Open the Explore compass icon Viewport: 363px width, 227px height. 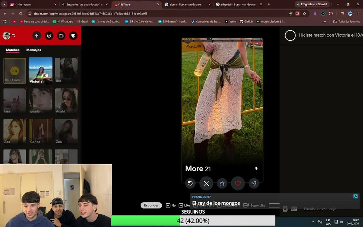pos(49,36)
